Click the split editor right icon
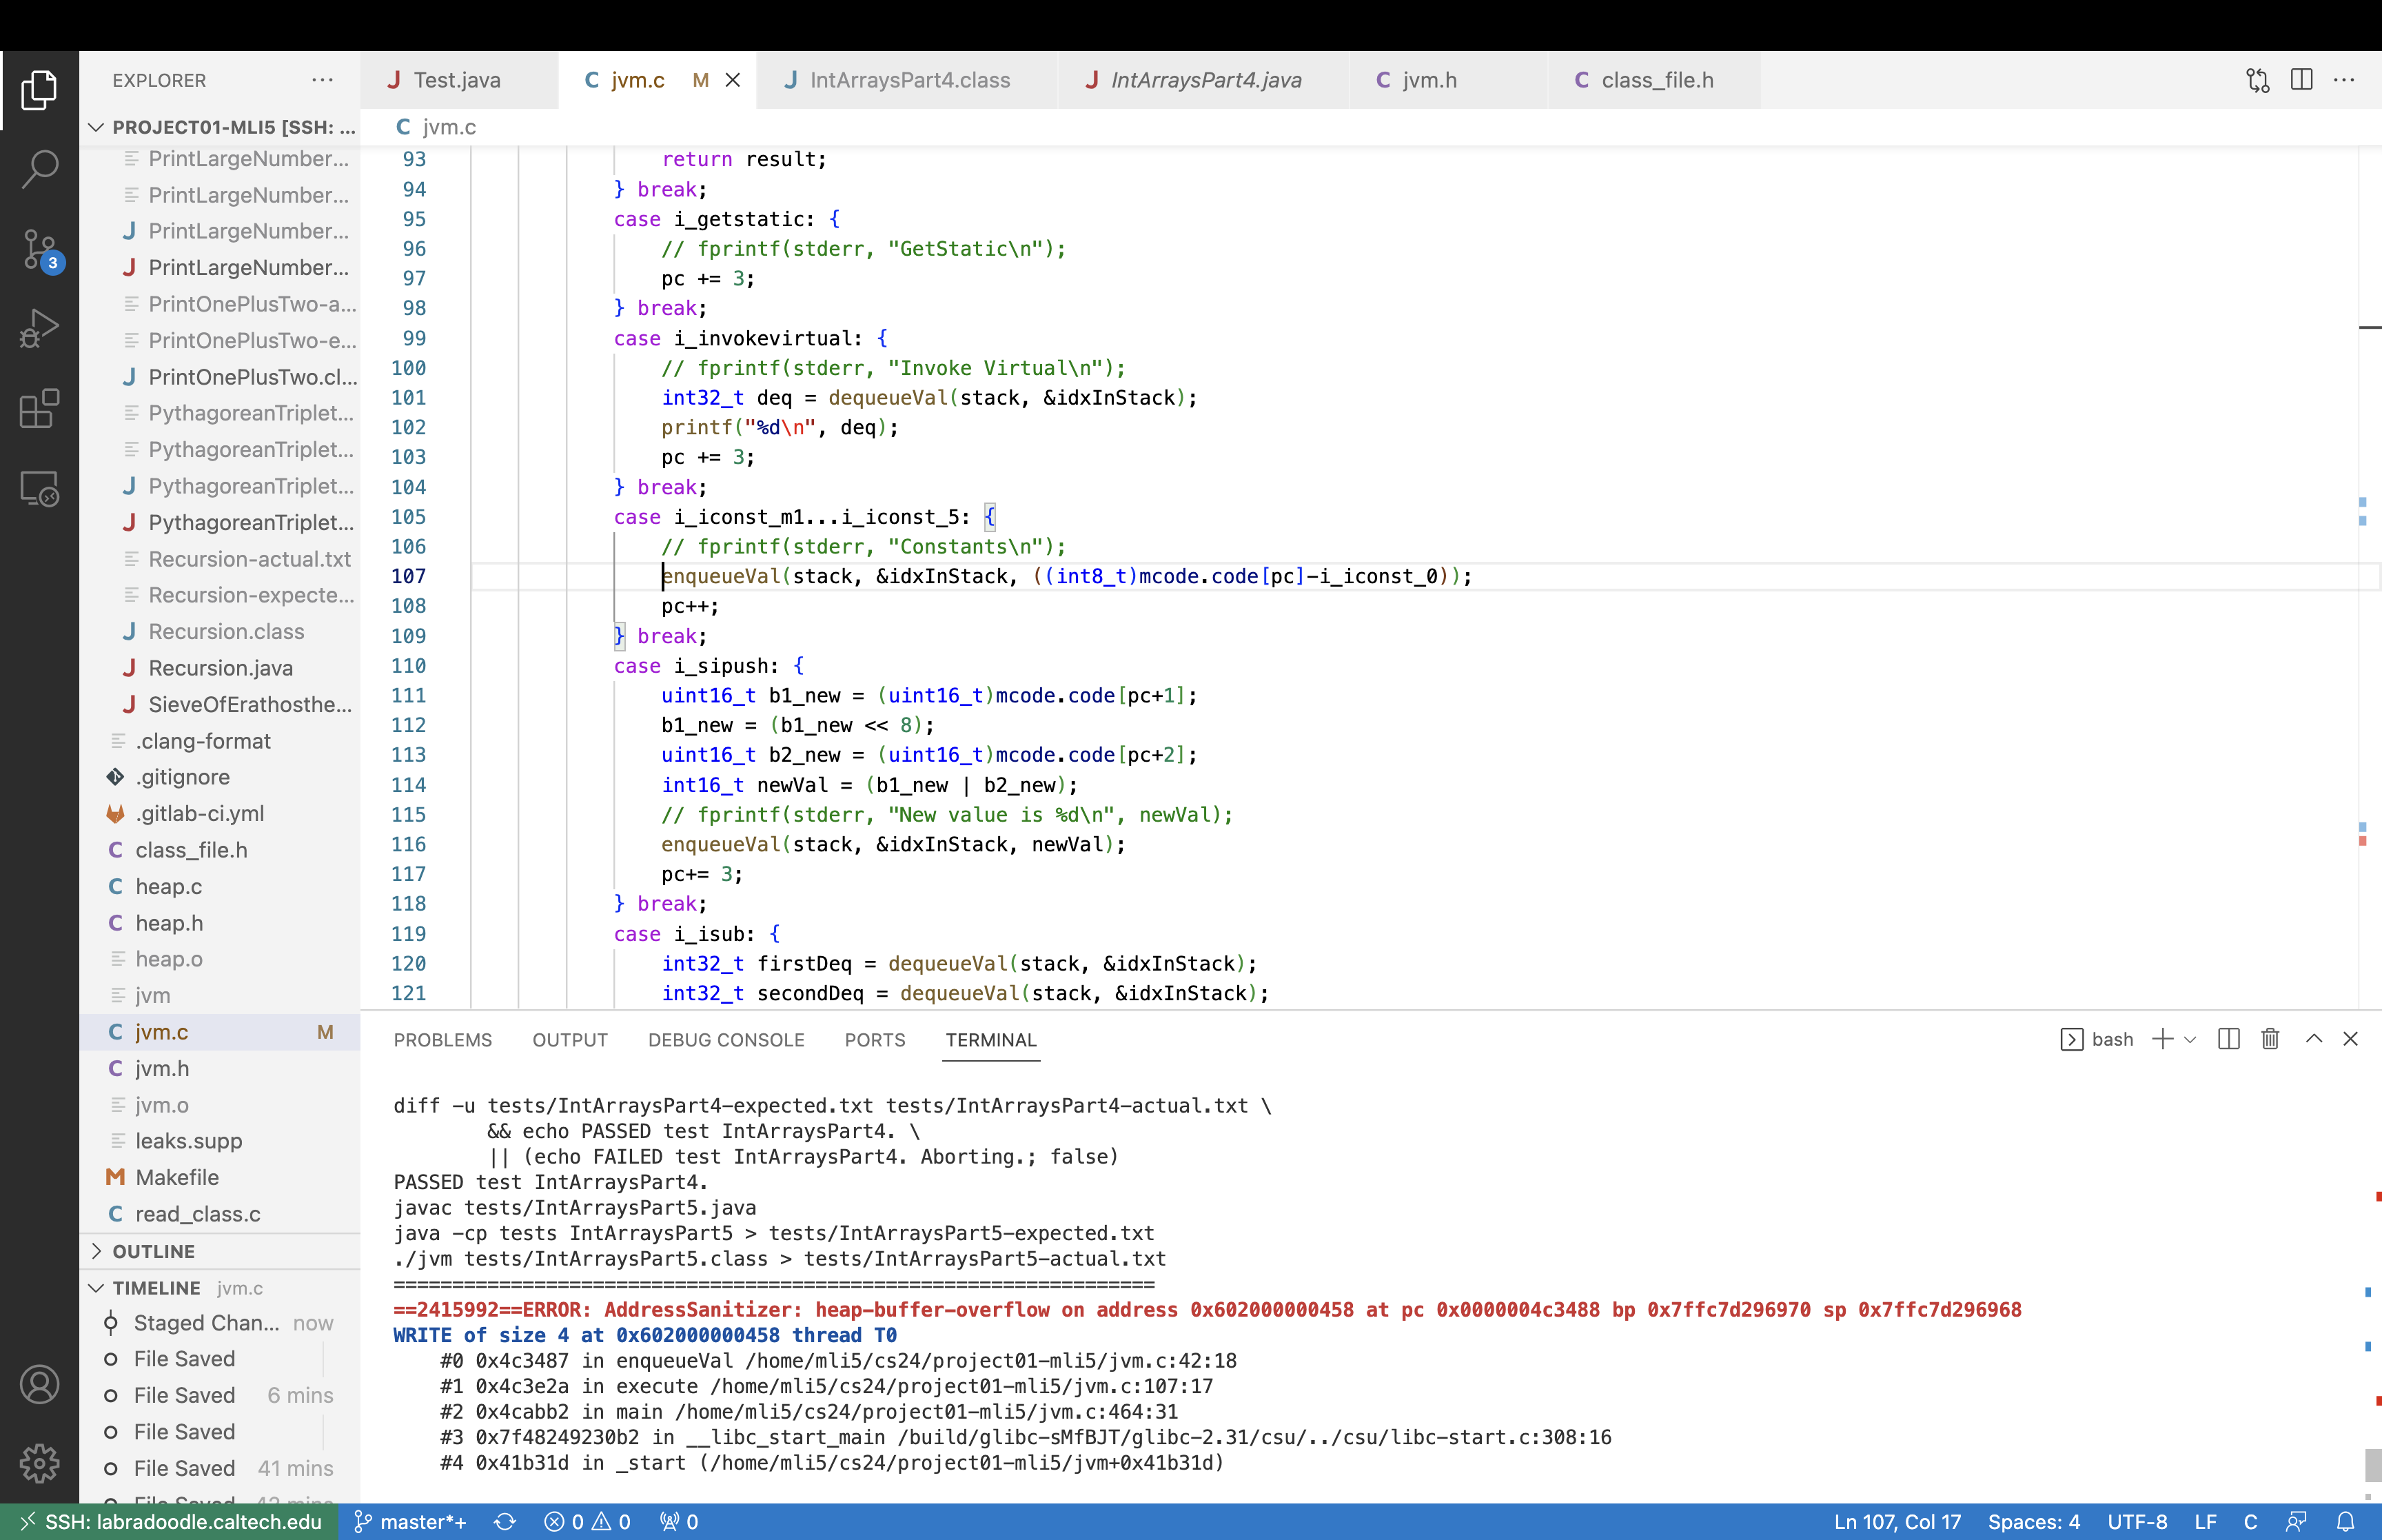Screen dimensions: 2382x1540 (x=2301, y=80)
